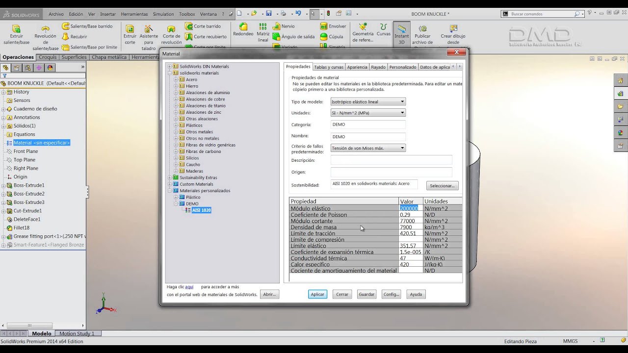Click the Cerrar button
The height and width of the screenshot is (353, 628).
tap(342, 294)
